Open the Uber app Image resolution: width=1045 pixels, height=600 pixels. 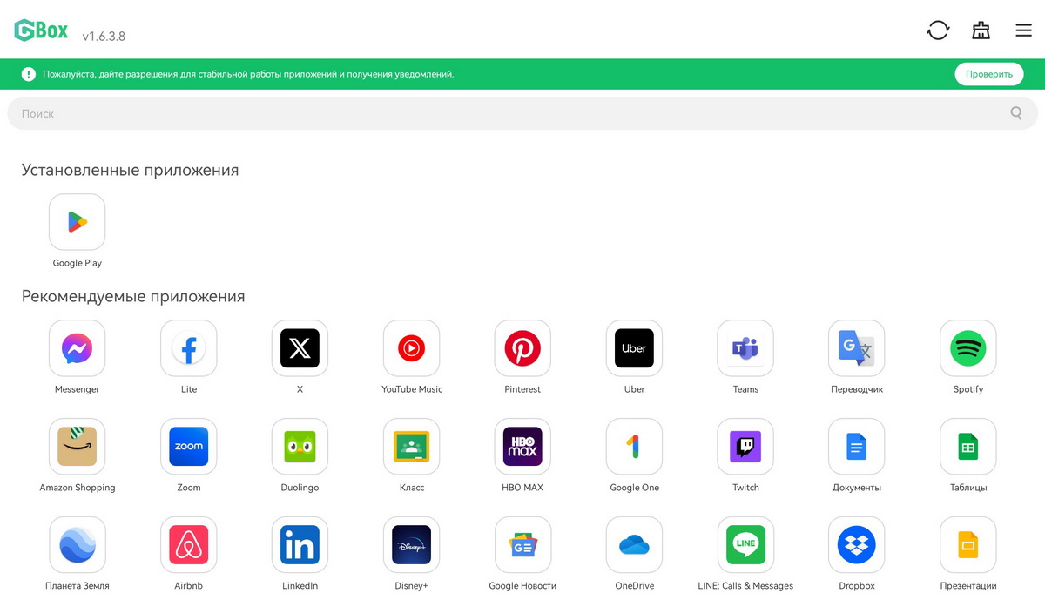pyautogui.click(x=634, y=348)
